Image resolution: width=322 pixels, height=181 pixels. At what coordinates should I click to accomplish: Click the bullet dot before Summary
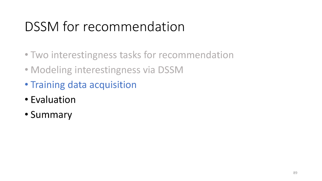(x=26, y=115)
